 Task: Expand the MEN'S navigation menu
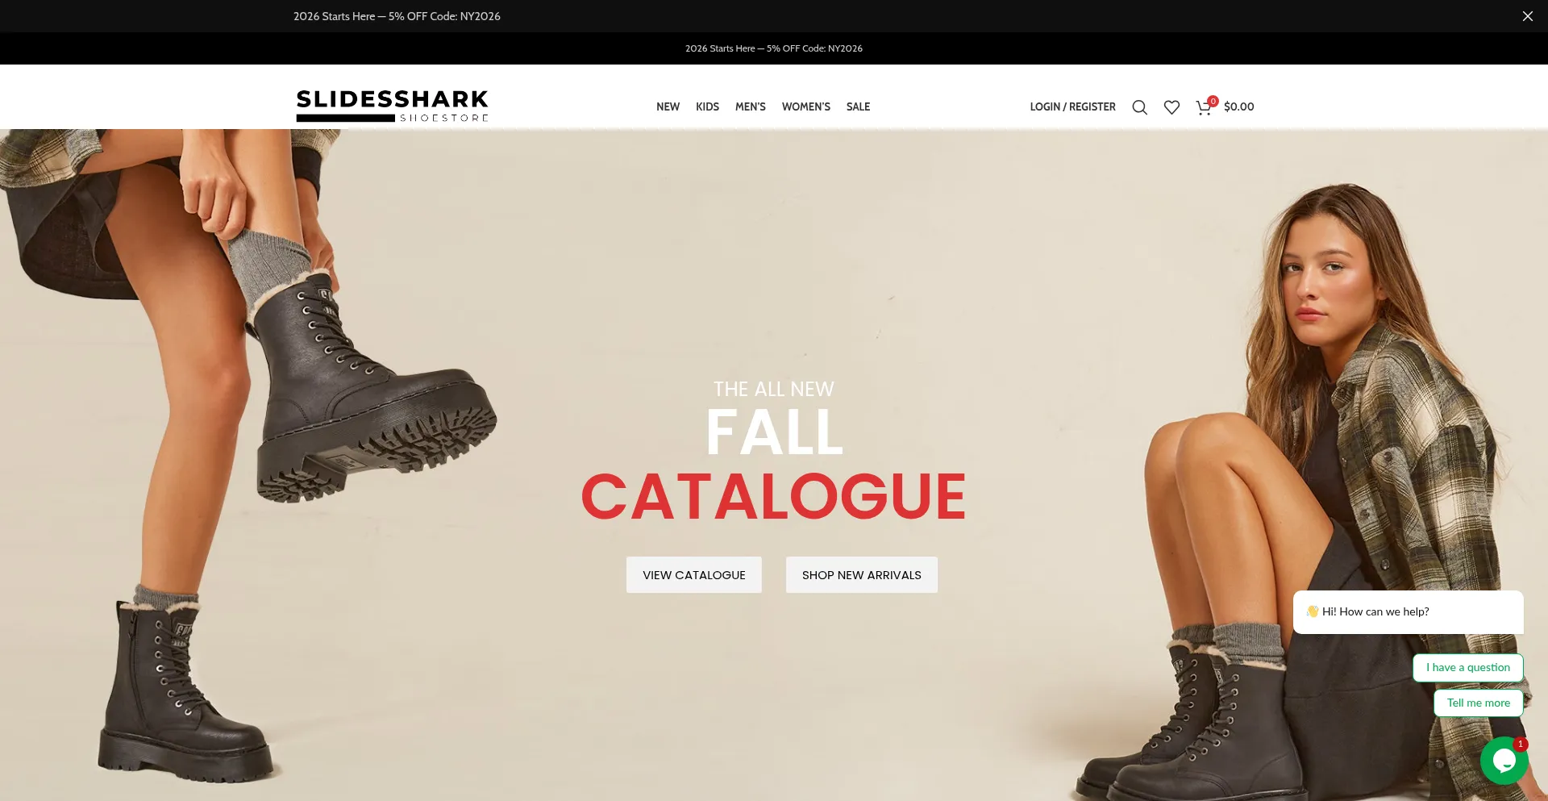click(750, 106)
